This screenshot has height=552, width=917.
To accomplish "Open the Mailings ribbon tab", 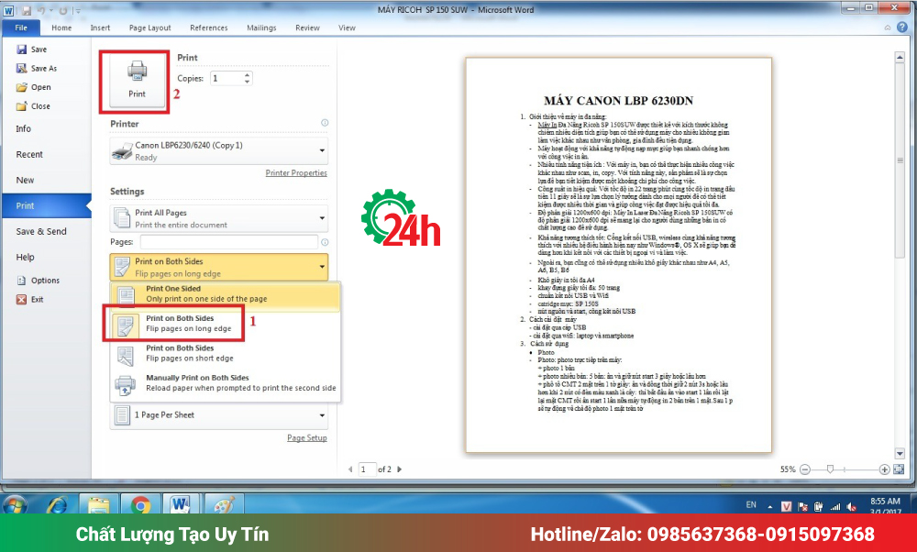I will coord(261,28).
